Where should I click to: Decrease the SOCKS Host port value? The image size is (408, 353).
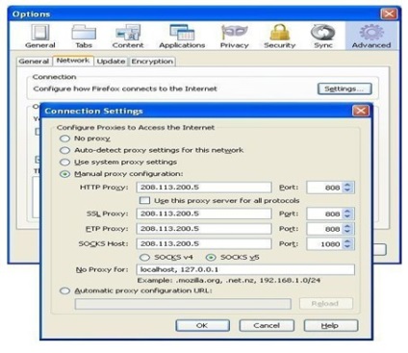coord(347,246)
